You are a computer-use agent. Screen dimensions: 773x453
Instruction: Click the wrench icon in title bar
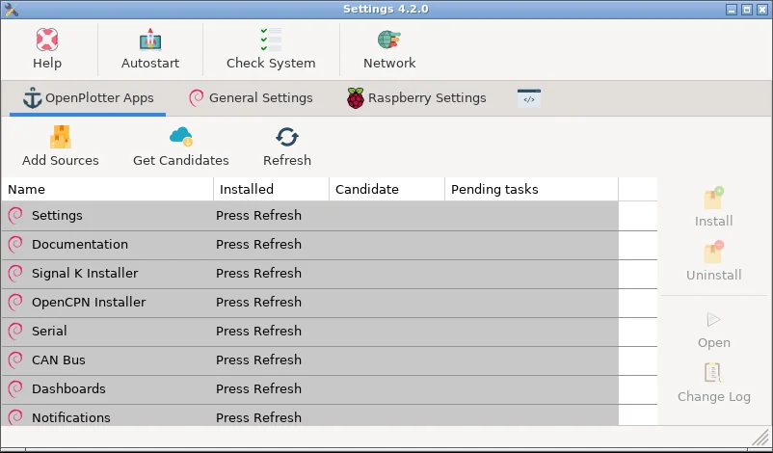coord(11,10)
